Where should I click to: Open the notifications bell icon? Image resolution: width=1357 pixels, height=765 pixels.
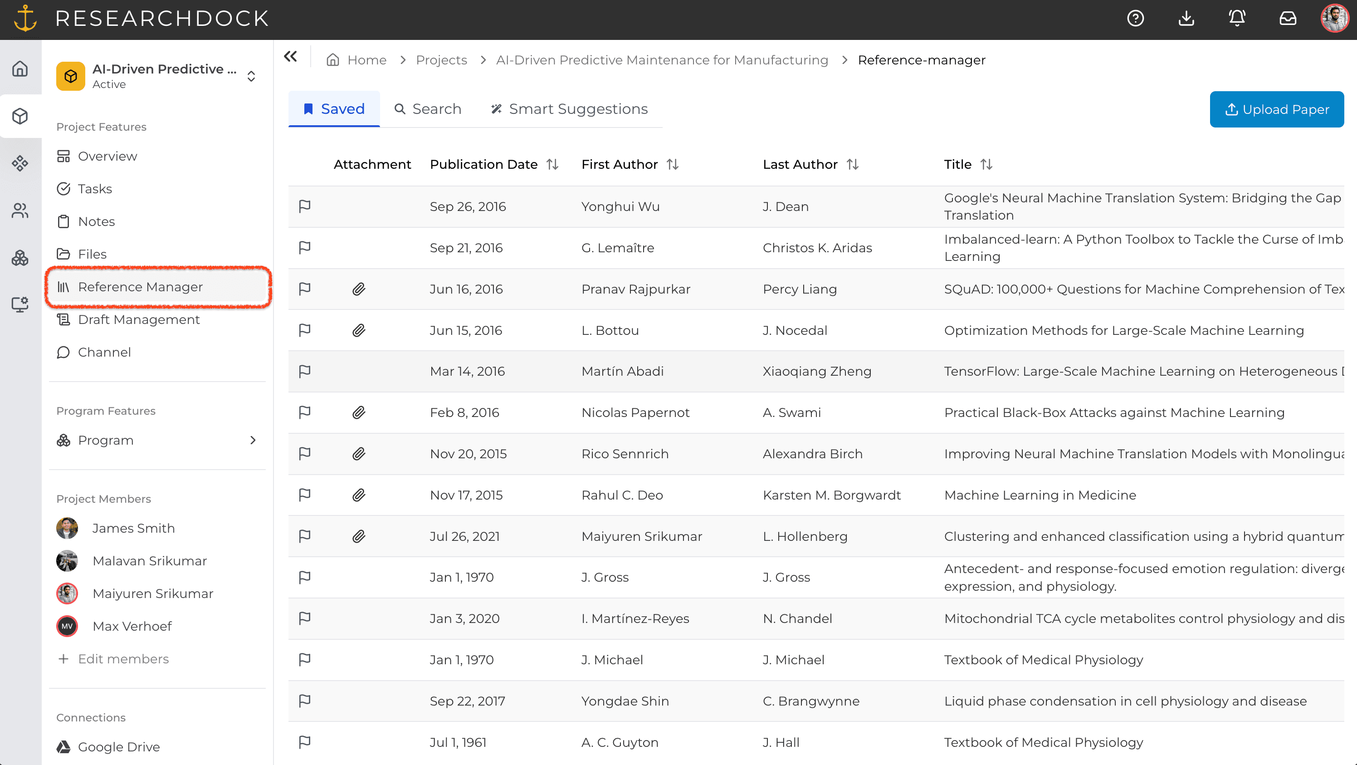pyautogui.click(x=1236, y=19)
